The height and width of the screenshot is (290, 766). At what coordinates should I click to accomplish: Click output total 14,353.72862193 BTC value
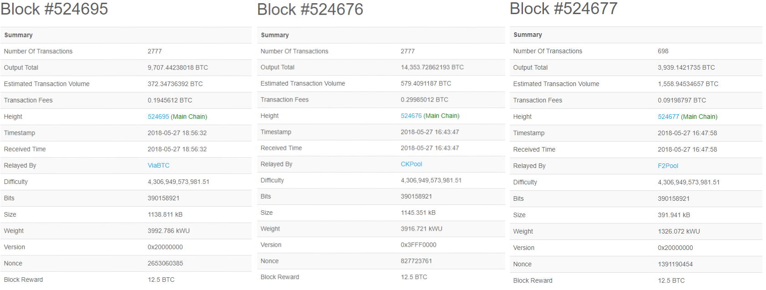point(432,67)
